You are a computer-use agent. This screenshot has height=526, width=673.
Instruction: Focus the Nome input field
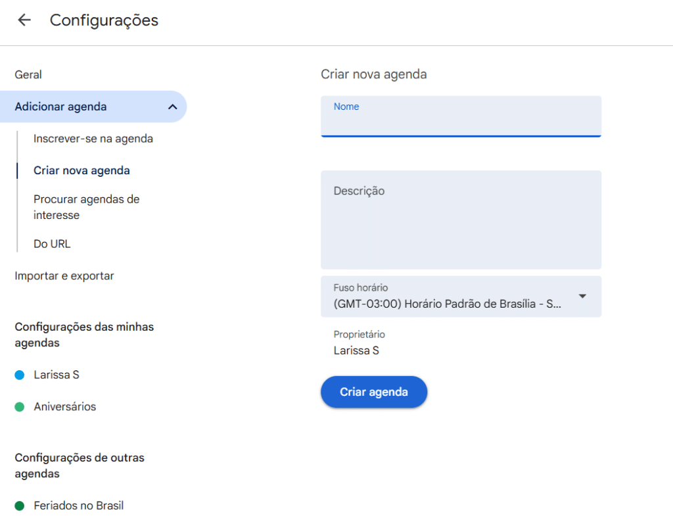coord(460,122)
